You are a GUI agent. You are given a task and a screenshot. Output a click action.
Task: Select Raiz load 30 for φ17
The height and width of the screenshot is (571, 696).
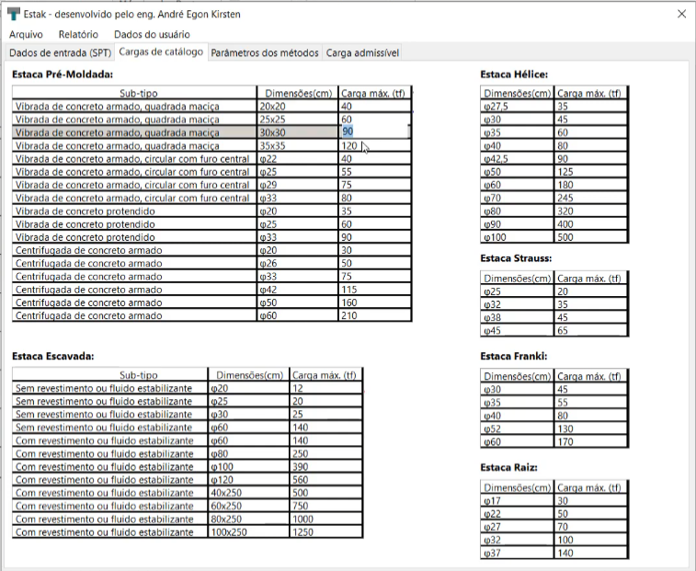tap(591, 500)
